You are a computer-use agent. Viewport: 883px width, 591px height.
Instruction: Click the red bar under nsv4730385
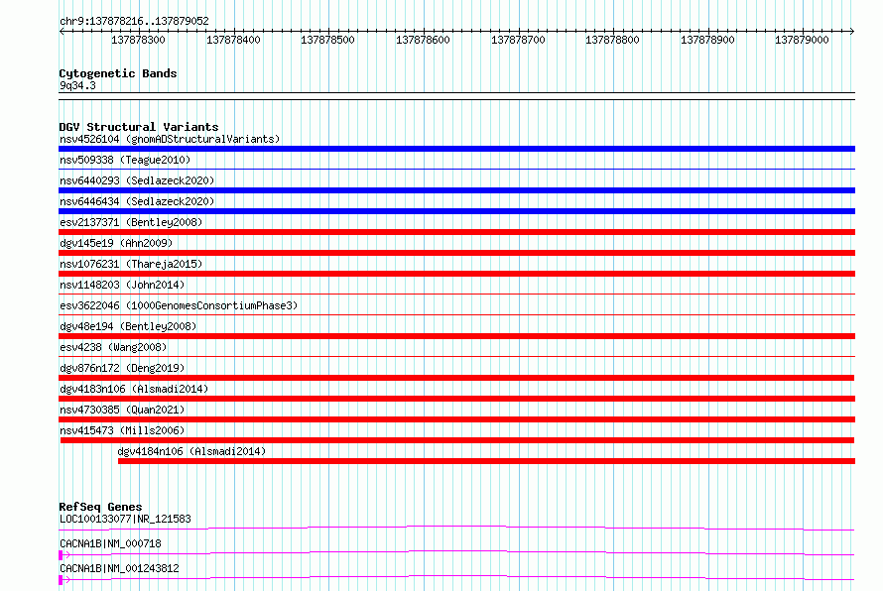point(456,419)
